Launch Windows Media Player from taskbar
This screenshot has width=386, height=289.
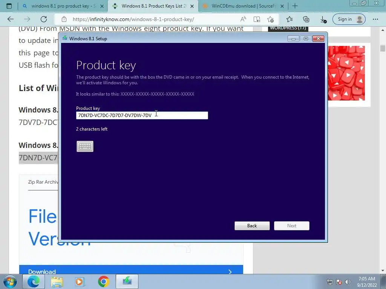pyautogui.click(x=80, y=281)
